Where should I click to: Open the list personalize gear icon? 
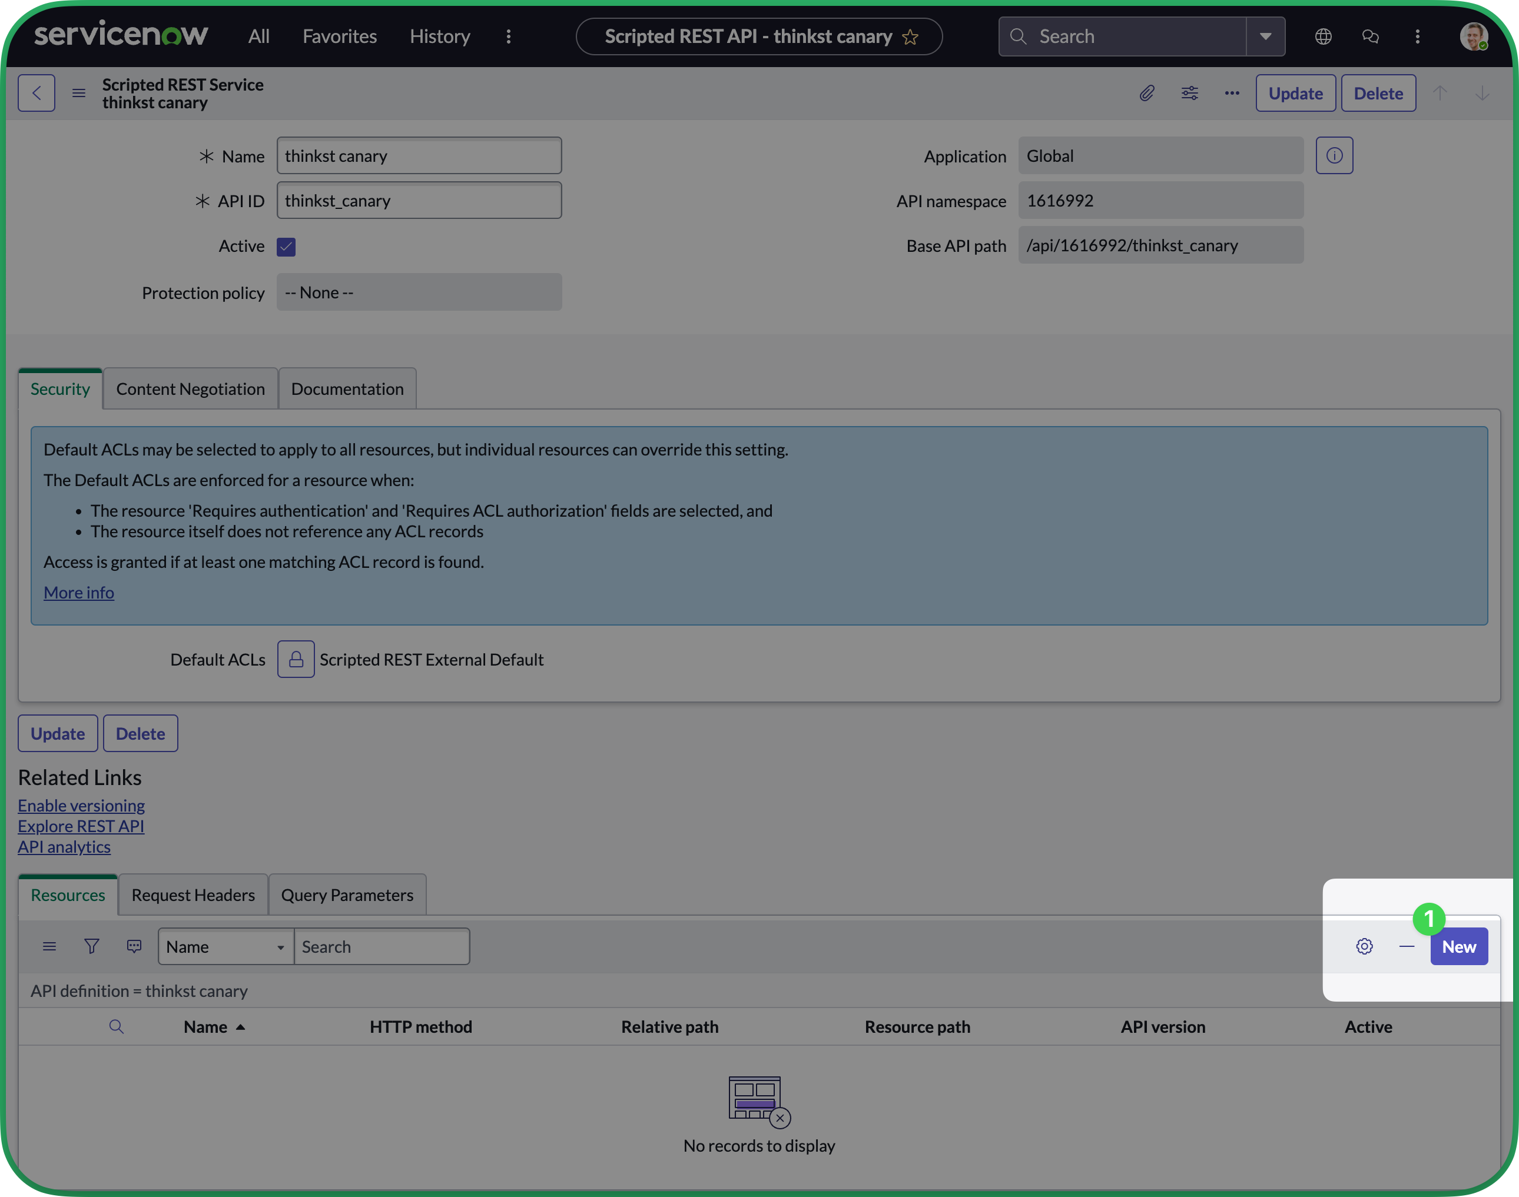pyautogui.click(x=1364, y=947)
